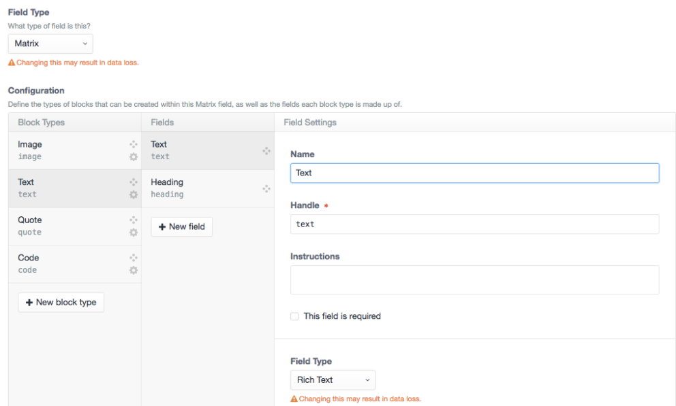Add a New block type
This screenshot has height=406, width=676.
tap(61, 303)
